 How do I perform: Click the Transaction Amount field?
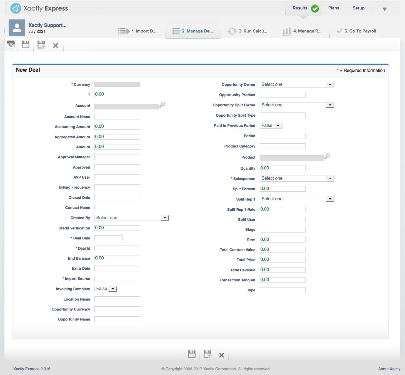coord(282,280)
